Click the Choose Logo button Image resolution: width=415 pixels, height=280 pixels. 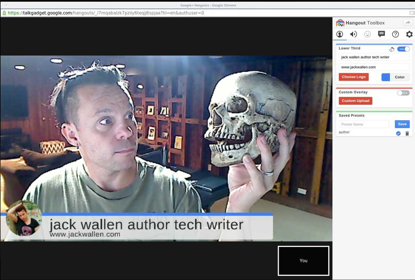tap(353, 77)
